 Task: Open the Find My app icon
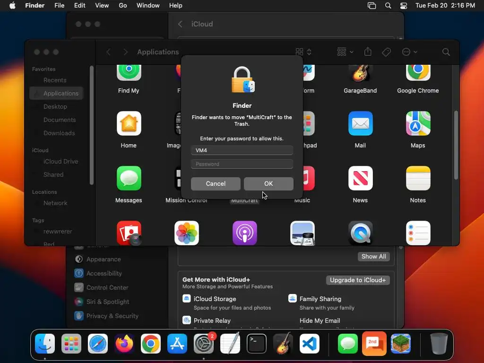(x=129, y=72)
